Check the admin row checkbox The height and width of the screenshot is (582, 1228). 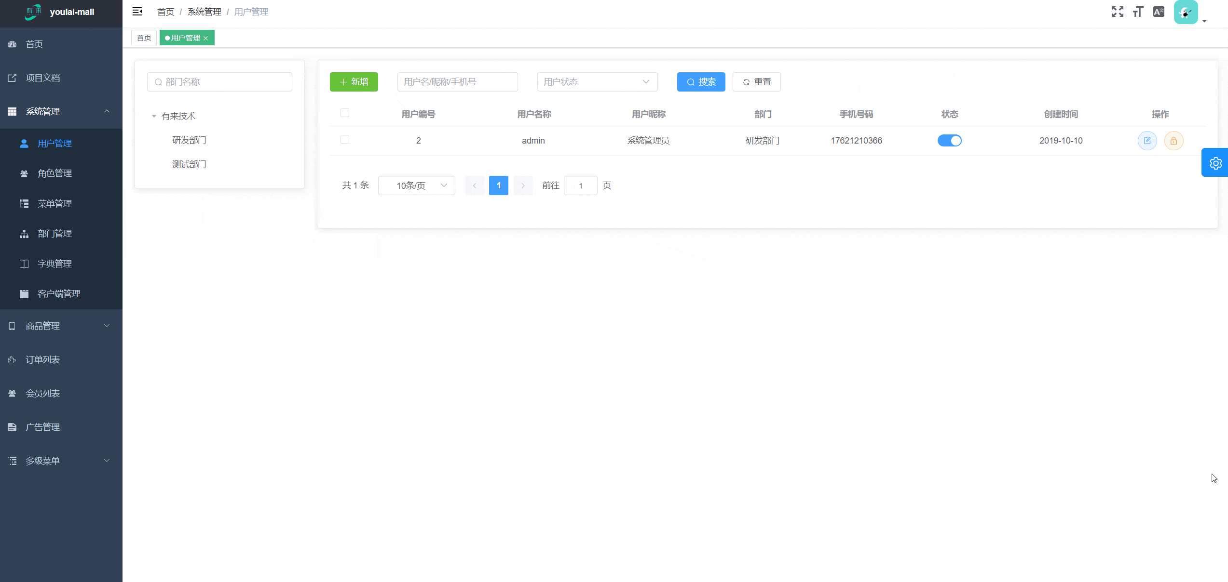345,139
